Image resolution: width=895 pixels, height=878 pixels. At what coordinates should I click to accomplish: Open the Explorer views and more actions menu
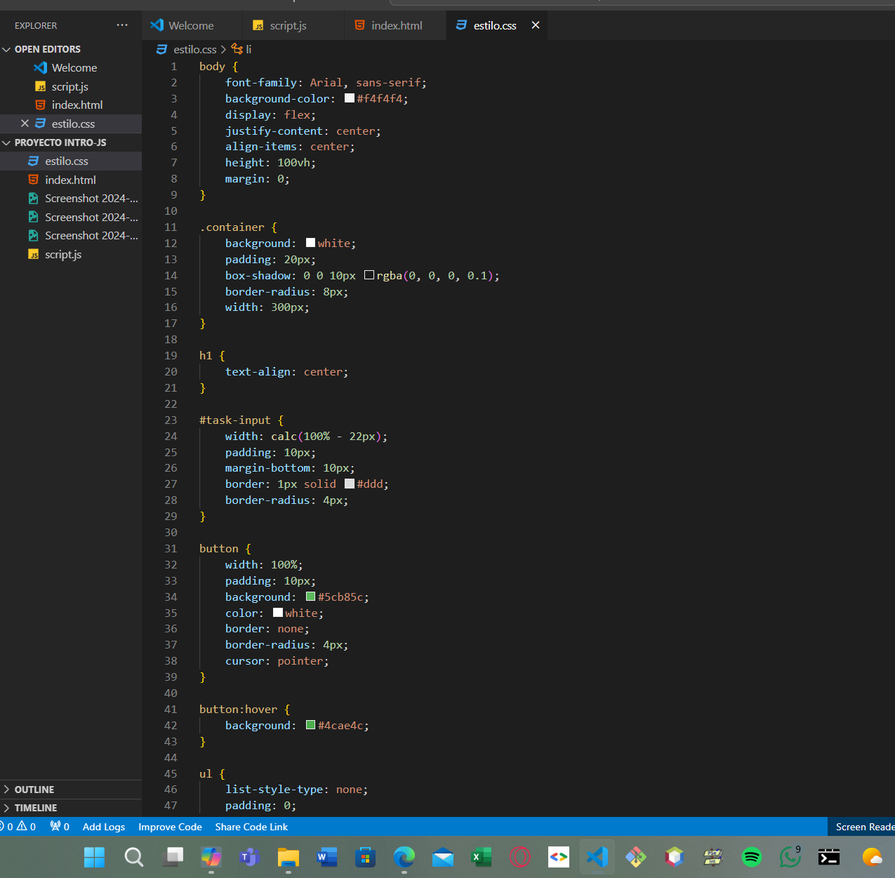[122, 25]
